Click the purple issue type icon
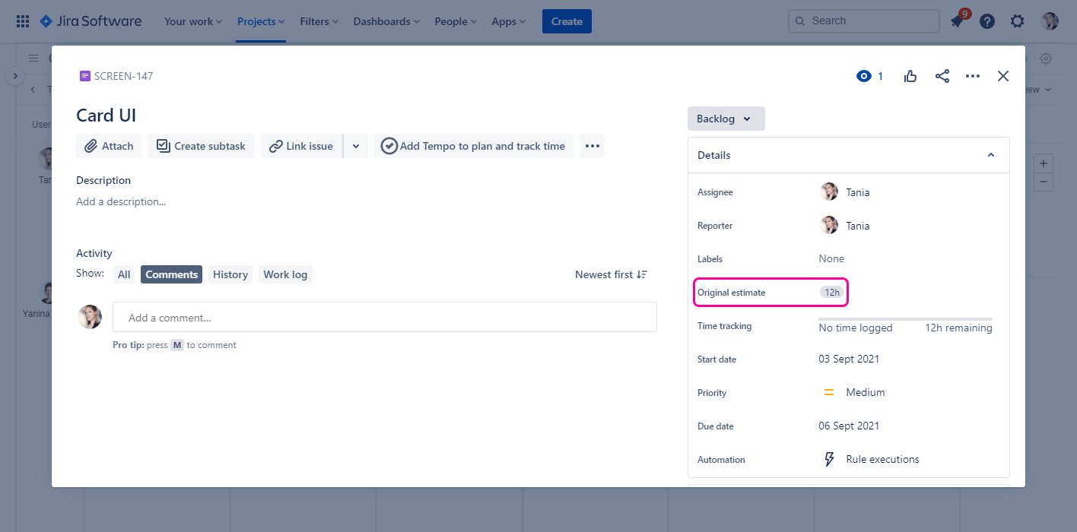 (x=85, y=76)
